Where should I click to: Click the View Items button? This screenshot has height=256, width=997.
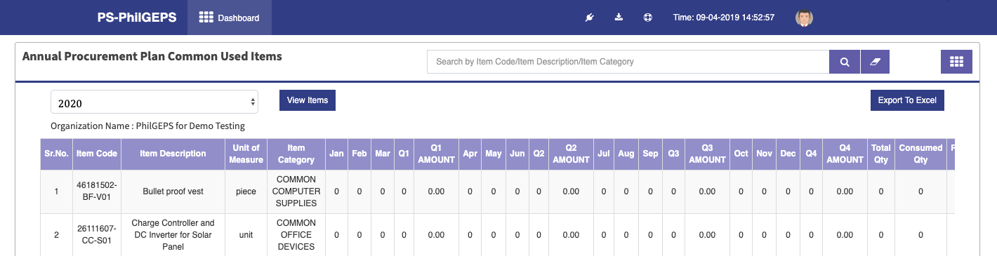[x=308, y=100]
